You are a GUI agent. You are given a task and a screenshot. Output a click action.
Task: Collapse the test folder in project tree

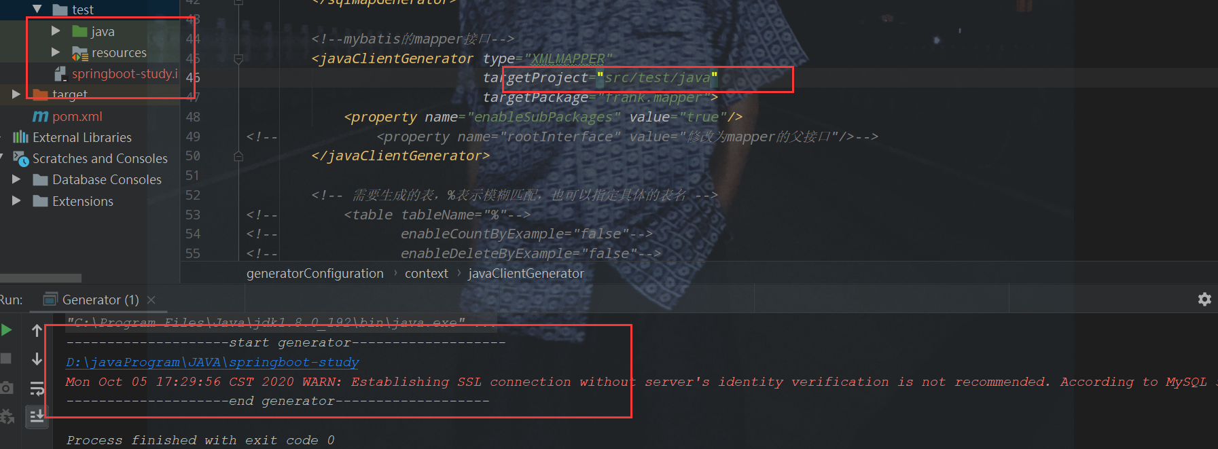click(37, 9)
